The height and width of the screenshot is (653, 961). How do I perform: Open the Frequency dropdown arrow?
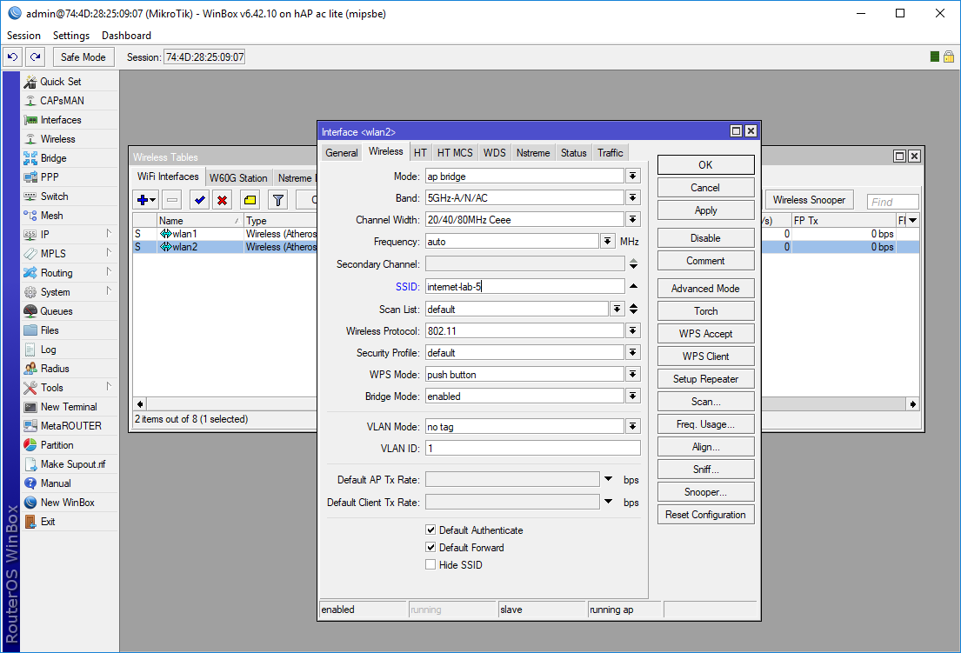607,242
